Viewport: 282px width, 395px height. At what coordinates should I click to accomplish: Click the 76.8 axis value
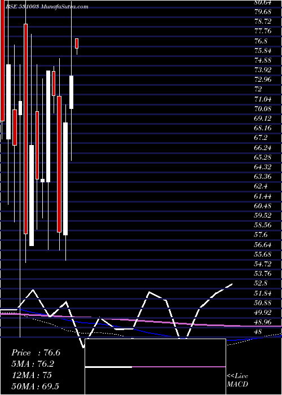(x=261, y=41)
